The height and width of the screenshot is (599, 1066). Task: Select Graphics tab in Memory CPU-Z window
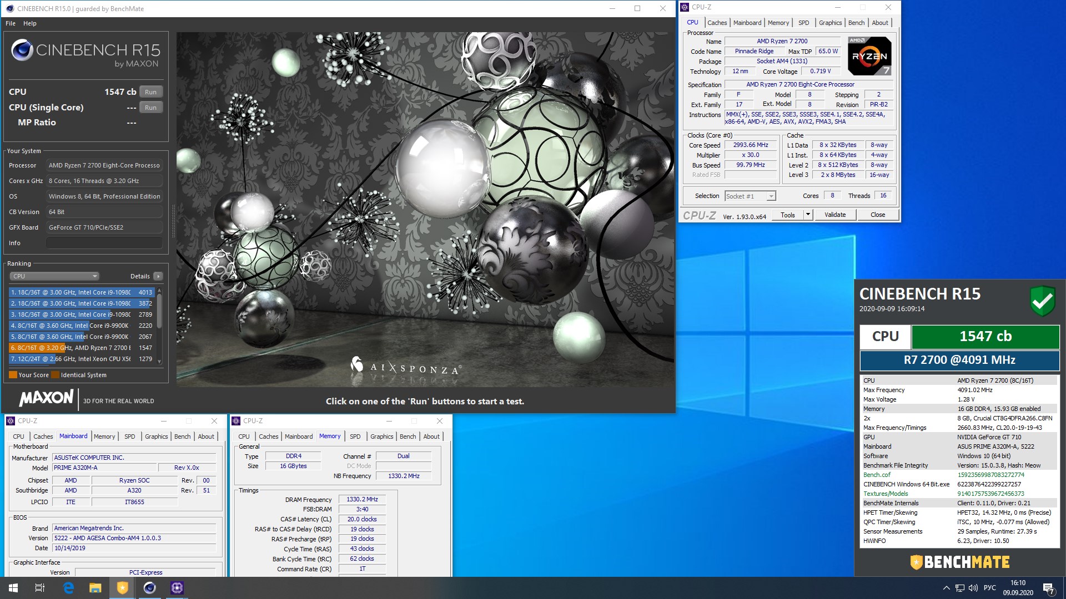pos(382,436)
